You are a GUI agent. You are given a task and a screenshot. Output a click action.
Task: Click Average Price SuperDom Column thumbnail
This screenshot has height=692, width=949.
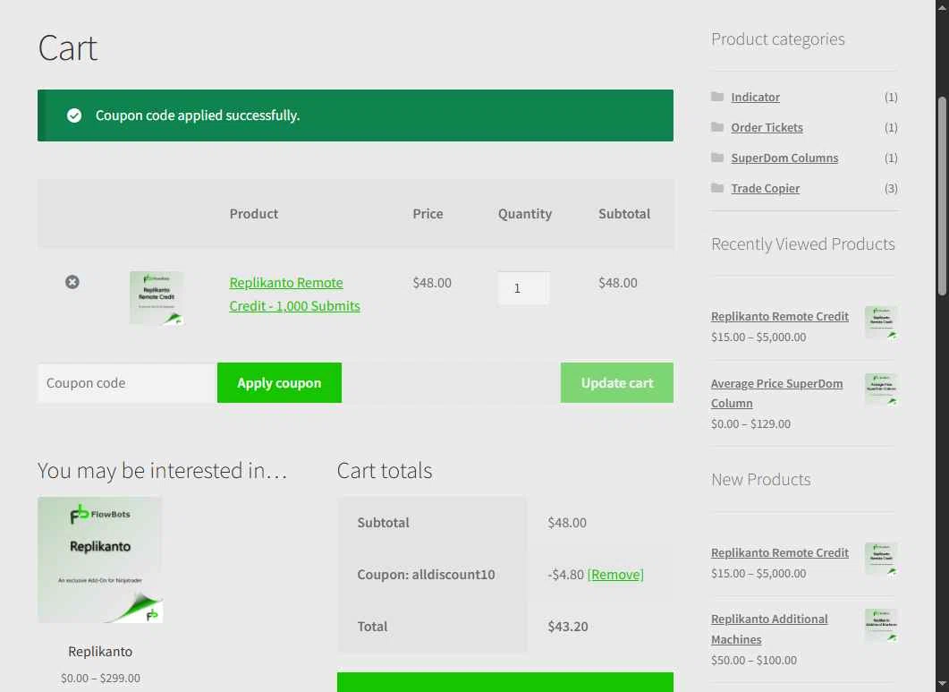pyautogui.click(x=881, y=389)
